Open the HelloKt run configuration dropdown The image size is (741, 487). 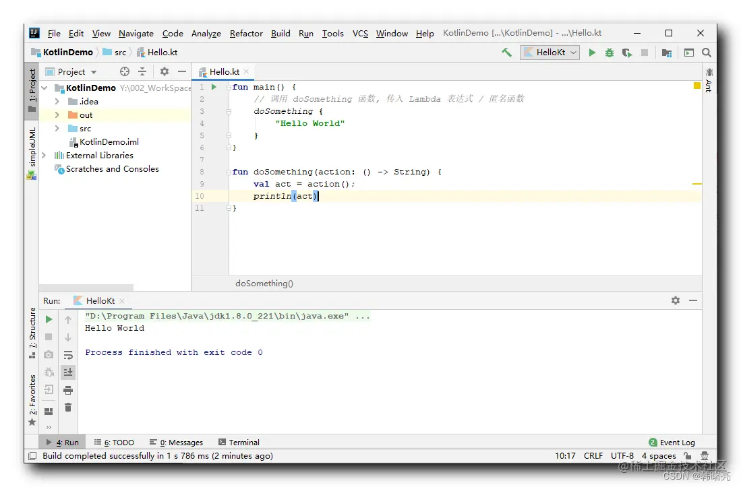[x=550, y=53]
